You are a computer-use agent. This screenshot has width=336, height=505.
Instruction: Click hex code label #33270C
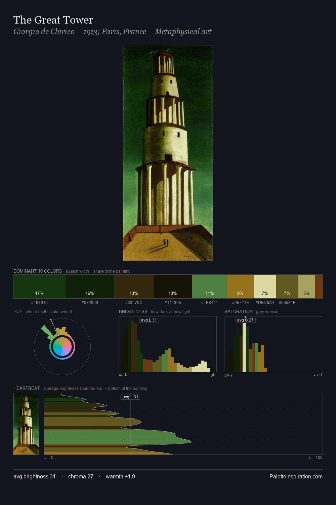point(134,303)
